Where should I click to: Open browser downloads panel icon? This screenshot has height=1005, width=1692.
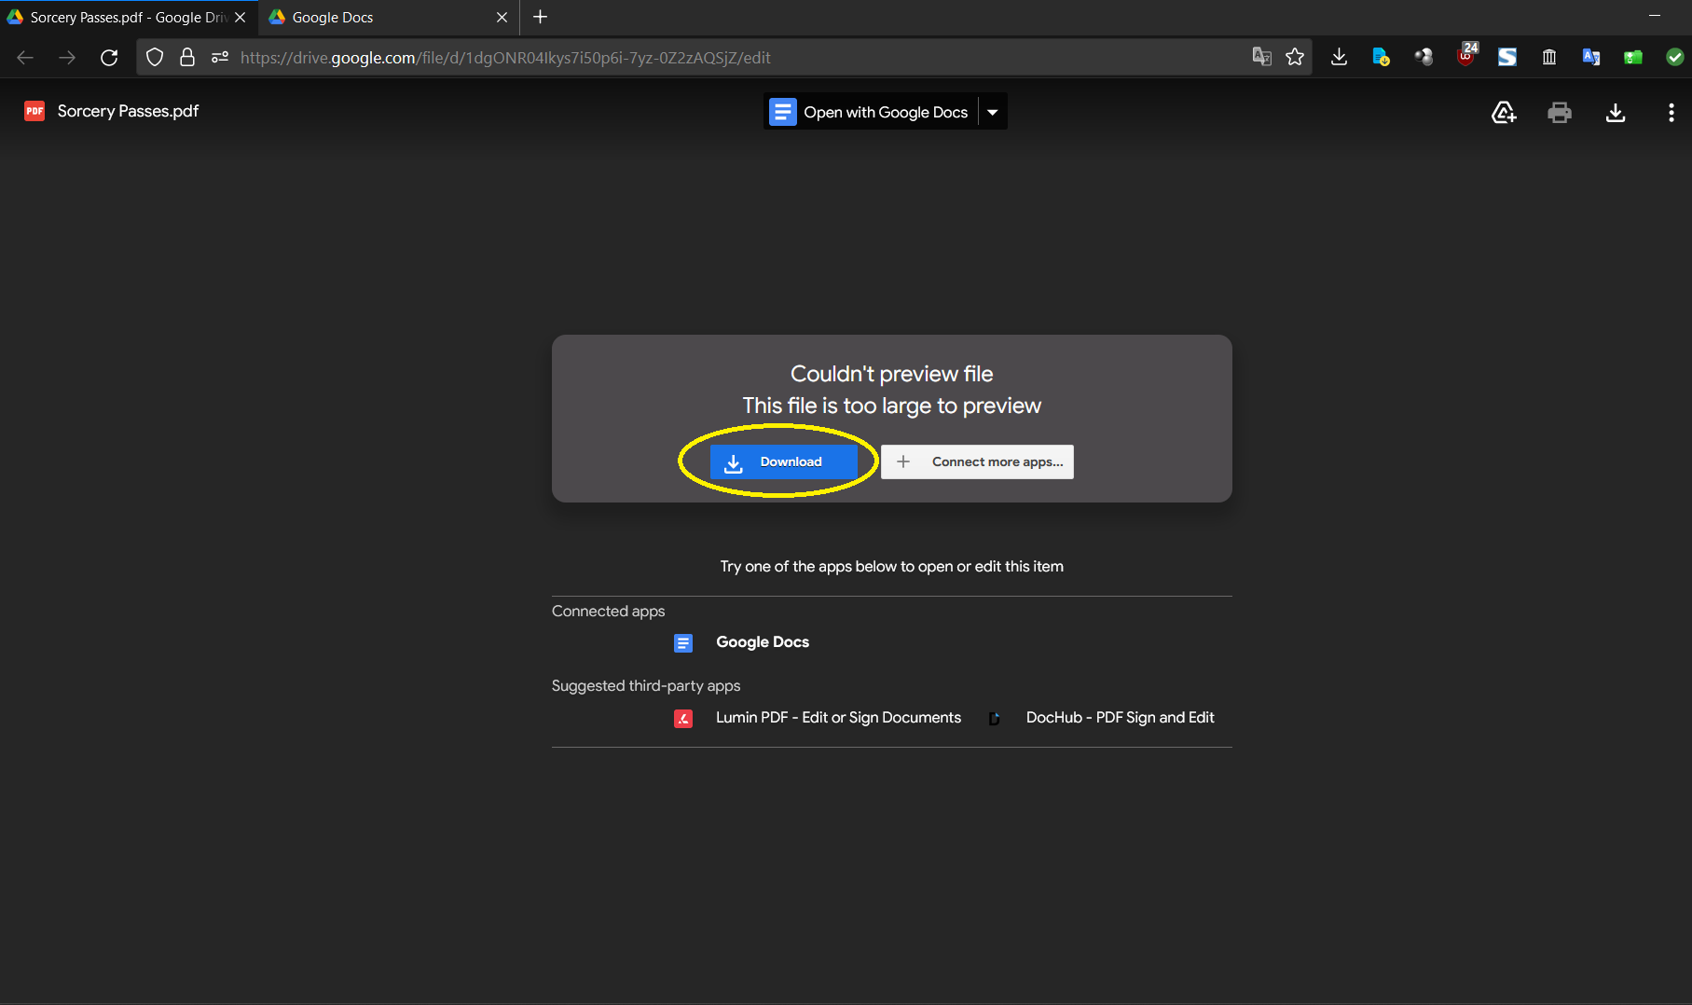(1339, 58)
